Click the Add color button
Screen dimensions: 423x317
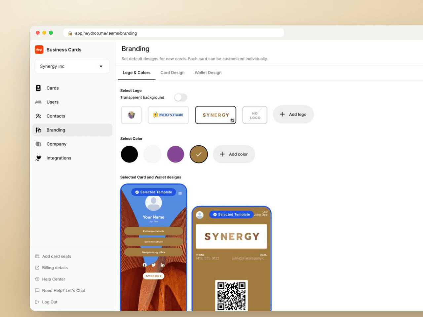(234, 154)
